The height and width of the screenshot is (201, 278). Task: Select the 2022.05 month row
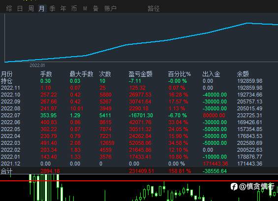pyautogui.click(x=131, y=129)
